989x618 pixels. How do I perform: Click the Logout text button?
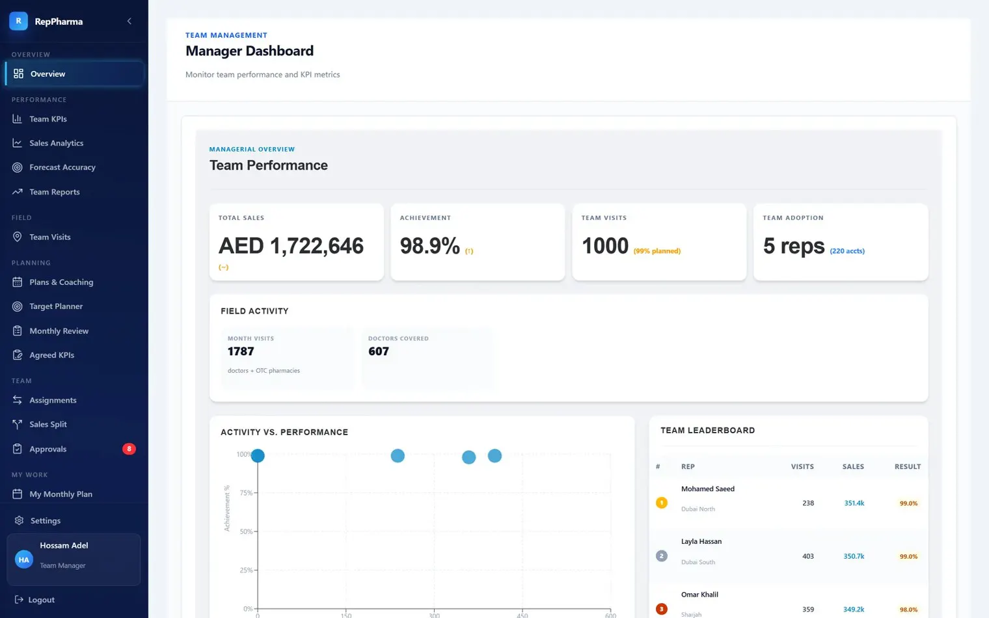[x=42, y=600]
